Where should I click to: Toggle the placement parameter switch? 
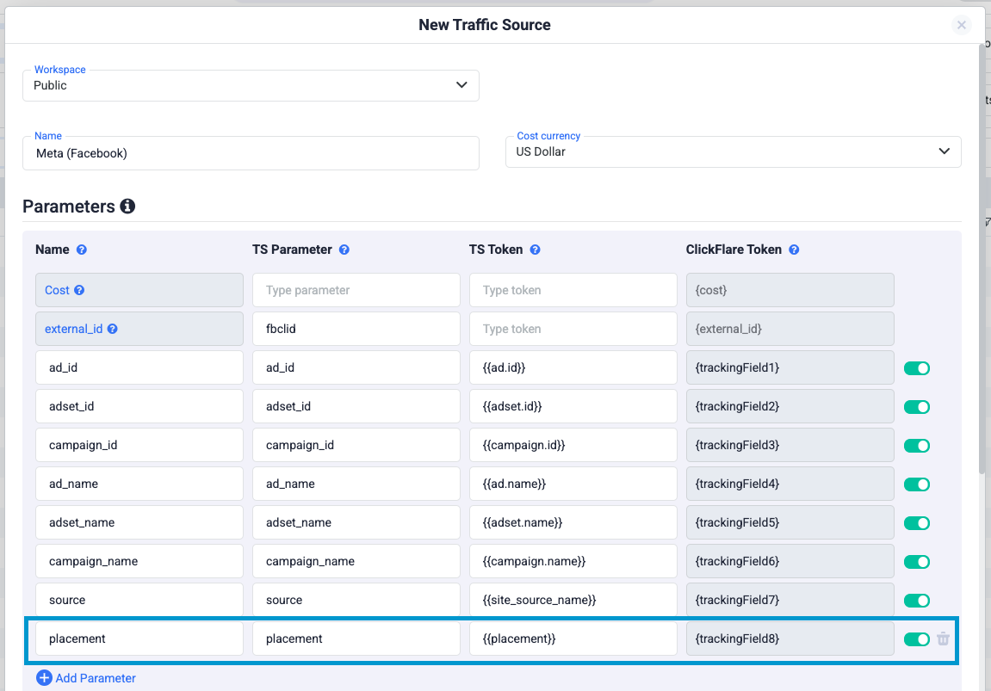pos(916,639)
